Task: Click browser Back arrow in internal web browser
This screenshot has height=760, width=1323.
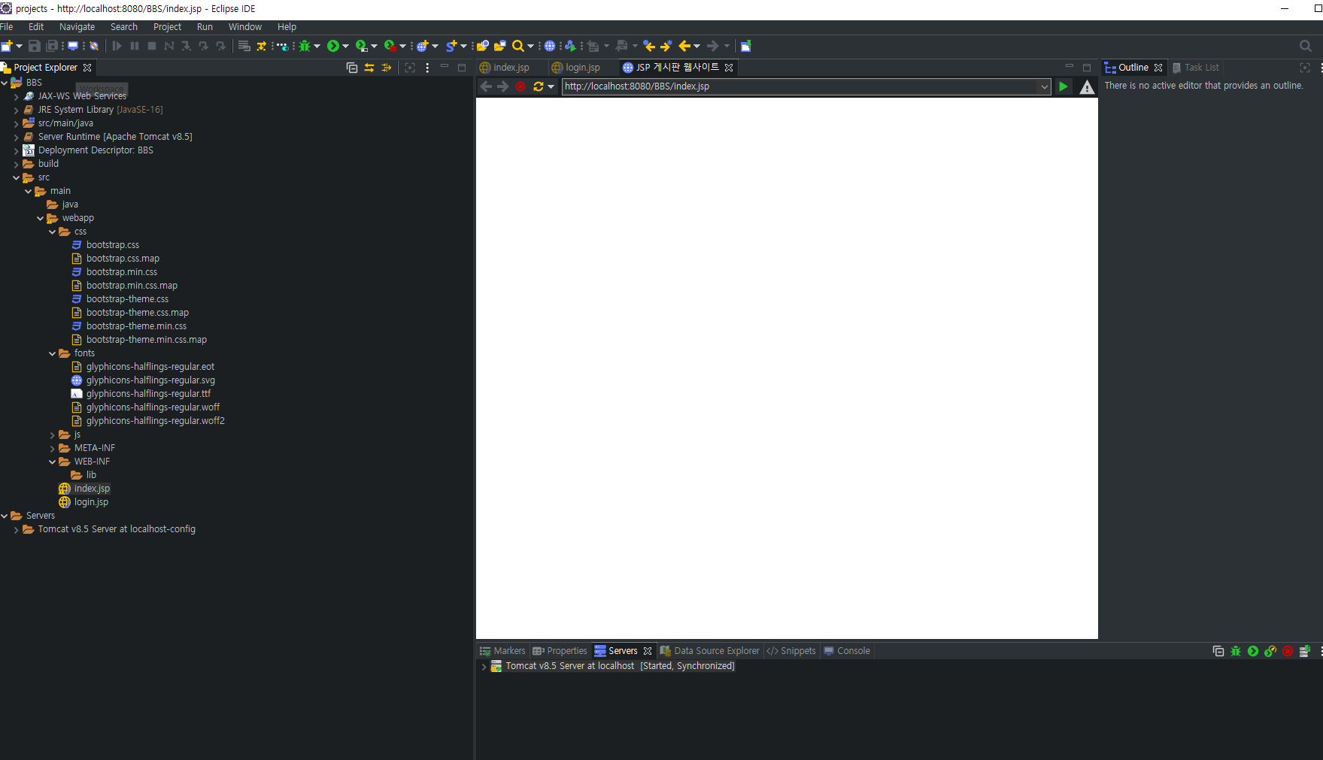Action: click(x=486, y=86)
